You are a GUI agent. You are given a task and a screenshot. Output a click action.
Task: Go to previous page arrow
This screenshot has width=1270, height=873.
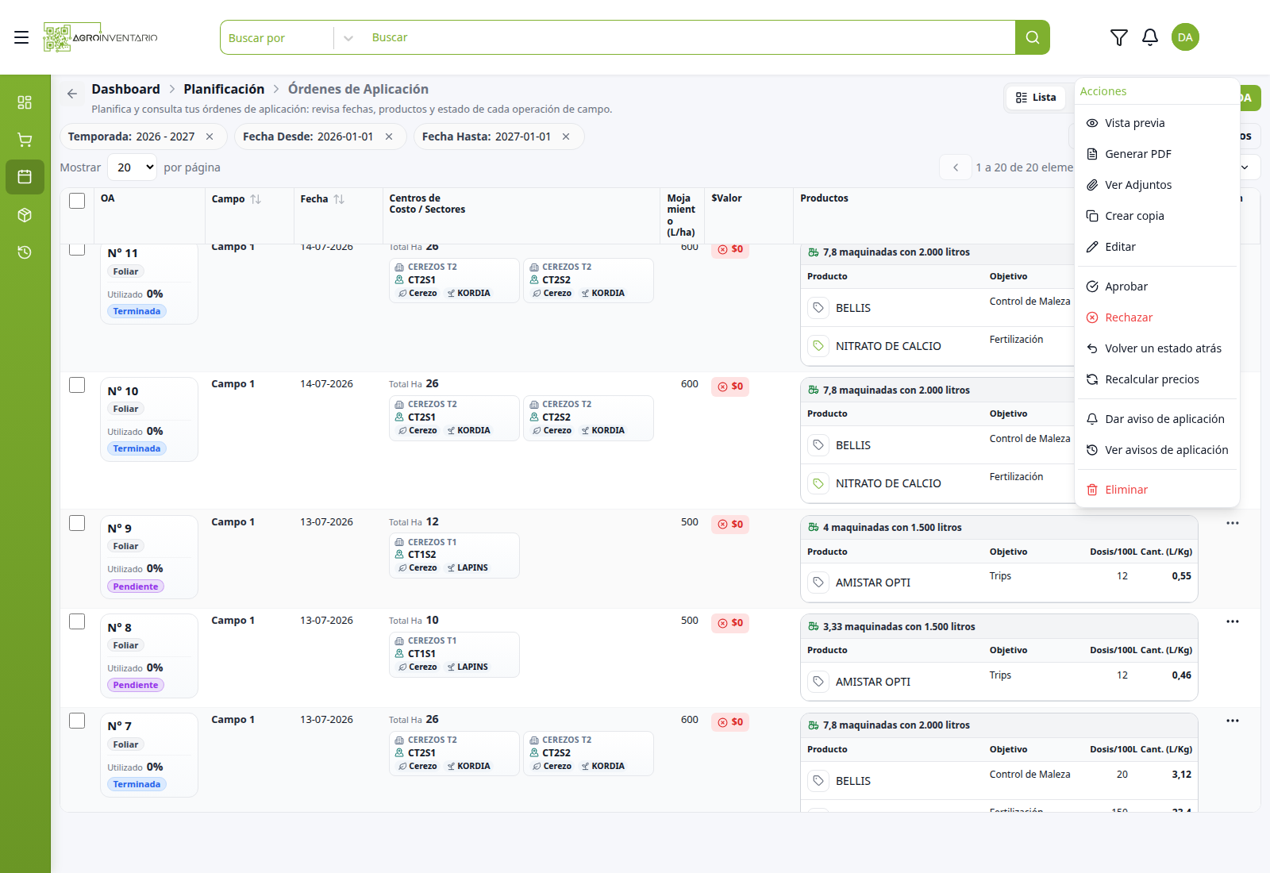coord(956,167)
